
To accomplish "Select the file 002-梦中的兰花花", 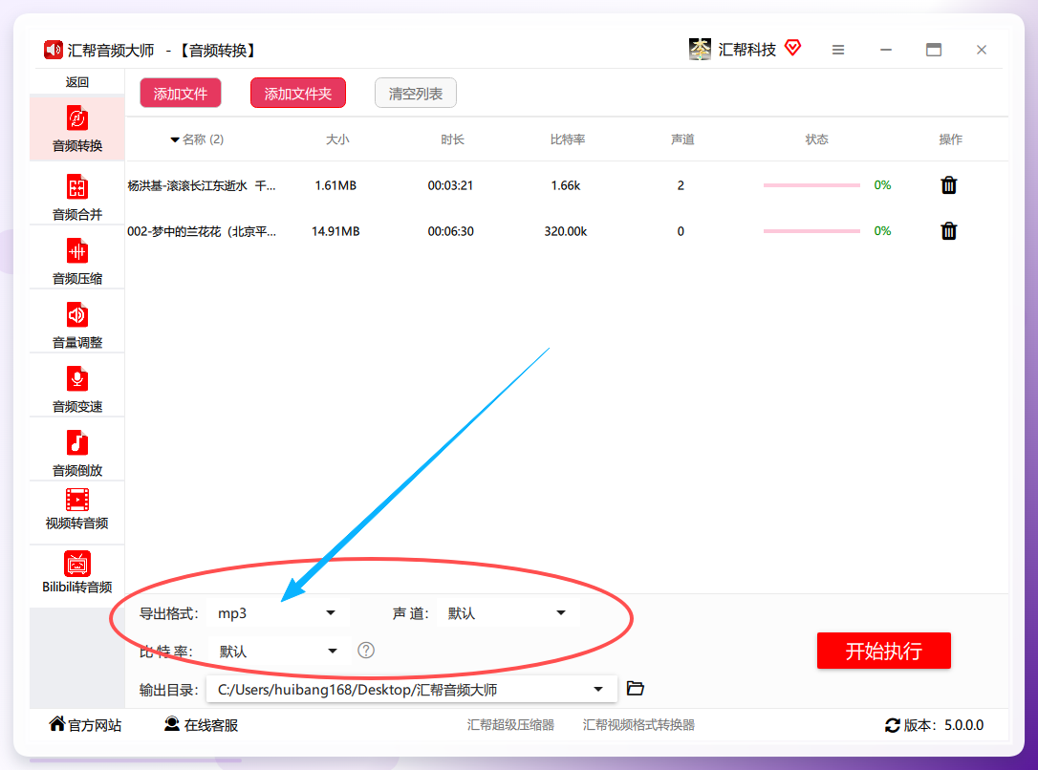I will point(202,231).
